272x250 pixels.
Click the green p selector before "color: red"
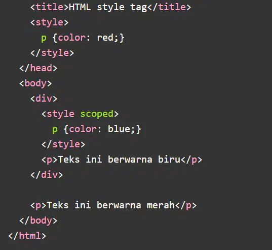pos(44,39)
